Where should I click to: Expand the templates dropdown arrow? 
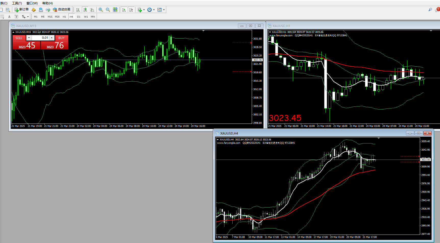click(164, 10)
